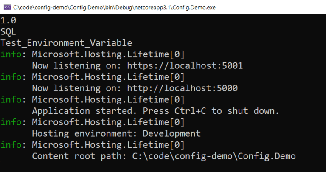Click the 'Hosting environment:' label text

84,133
